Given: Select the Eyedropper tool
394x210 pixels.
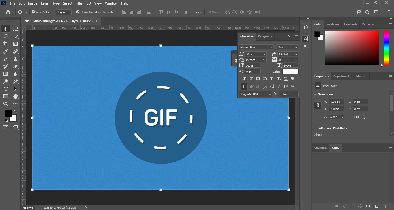Looking at the screenshot, I should pos(6,51).
